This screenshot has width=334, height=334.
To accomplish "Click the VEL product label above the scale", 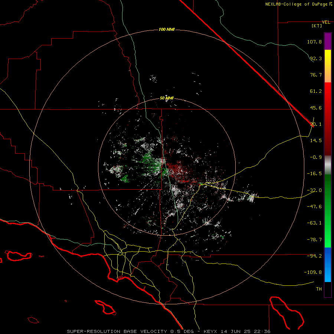I will tap(326, 22).
